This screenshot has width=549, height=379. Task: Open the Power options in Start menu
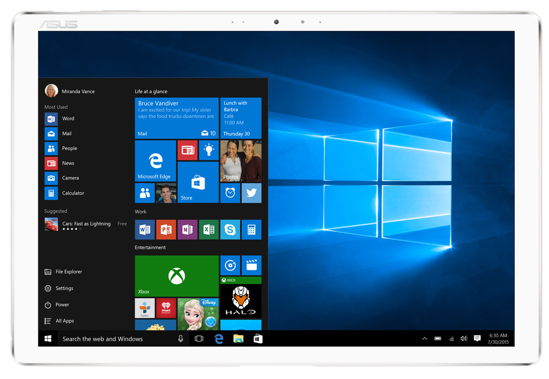pos(57,305)
